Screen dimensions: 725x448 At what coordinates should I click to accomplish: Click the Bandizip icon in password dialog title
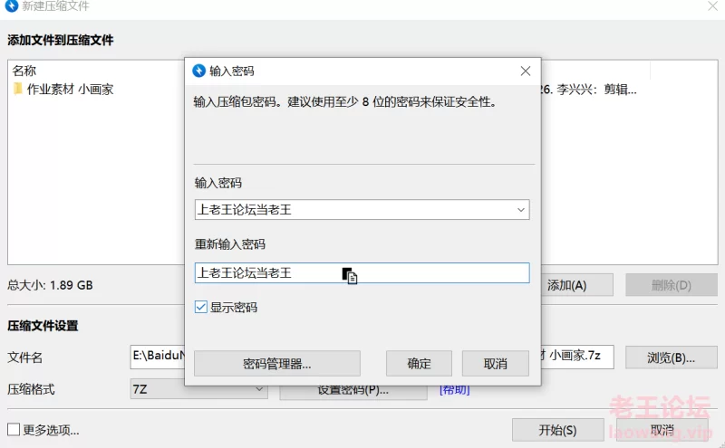pyautogui.click(x=198, y=71)
